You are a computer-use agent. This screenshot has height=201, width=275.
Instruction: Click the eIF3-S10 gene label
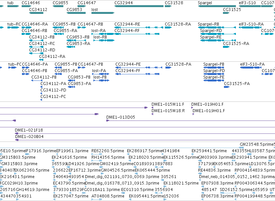tap(247, 3)
